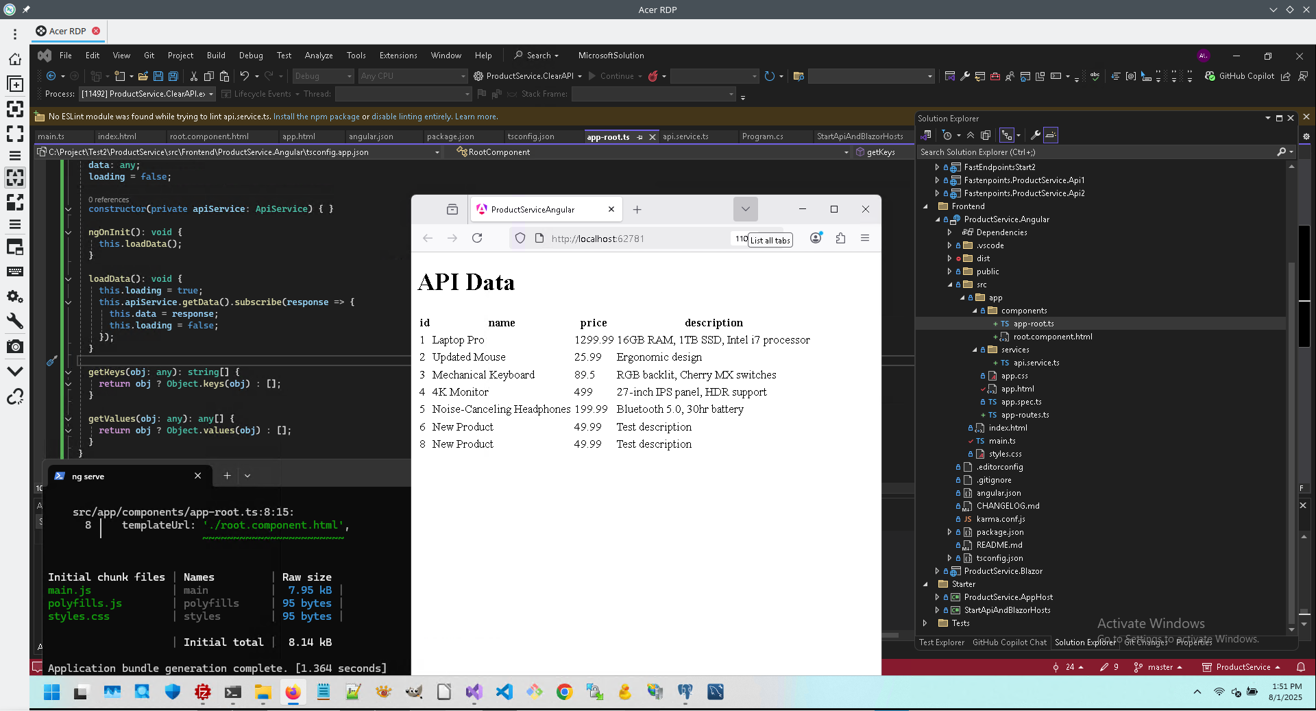Image resolution: width=1316 pixels, height=711 pixels.
Task: Open the Windows Start menu
Action: [51, 692]
